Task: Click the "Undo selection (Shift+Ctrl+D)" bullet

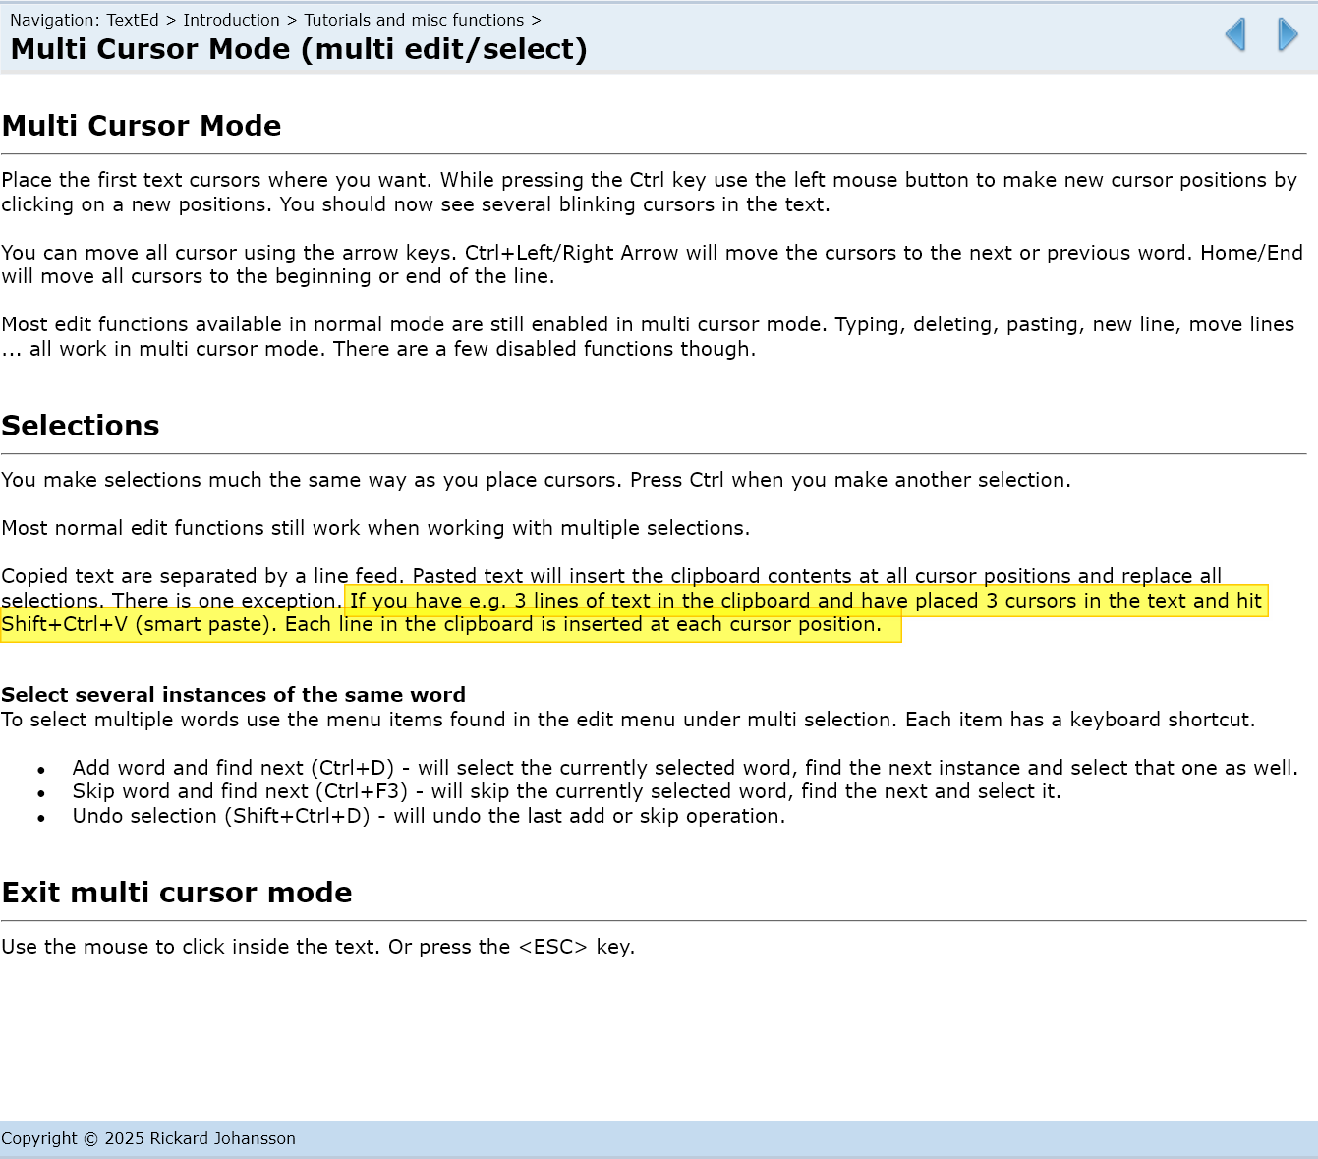Action: (x=429, y=816)
